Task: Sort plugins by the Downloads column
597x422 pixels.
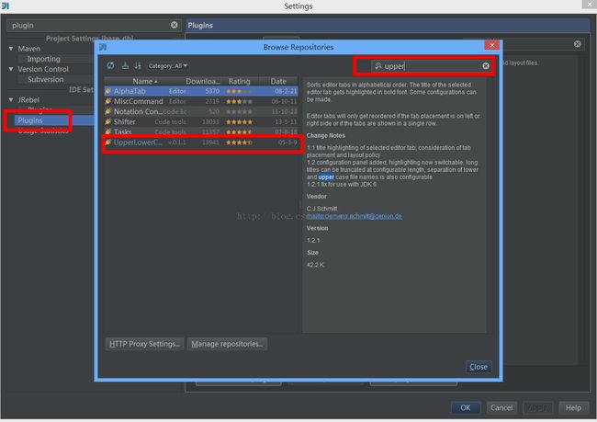Action: coord(203,81)
